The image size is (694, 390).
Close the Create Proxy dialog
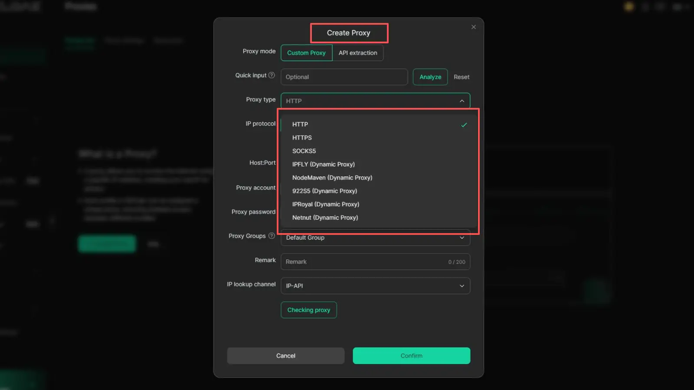pyautogui.click(x=473, y=27)
